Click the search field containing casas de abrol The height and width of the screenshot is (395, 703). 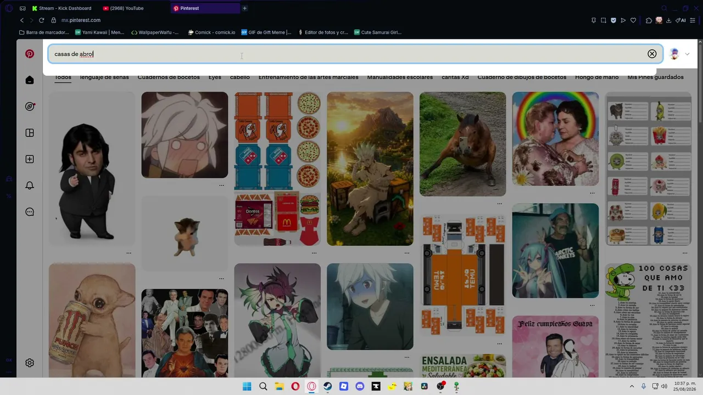pyautogui.click(x=355, y=54)
